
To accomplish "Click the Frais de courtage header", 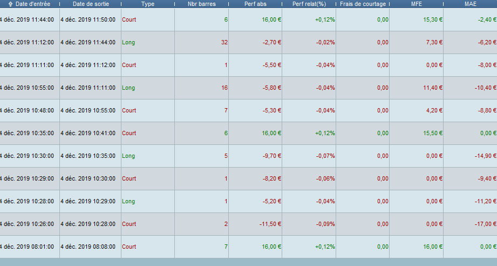I will pos(363,4).
